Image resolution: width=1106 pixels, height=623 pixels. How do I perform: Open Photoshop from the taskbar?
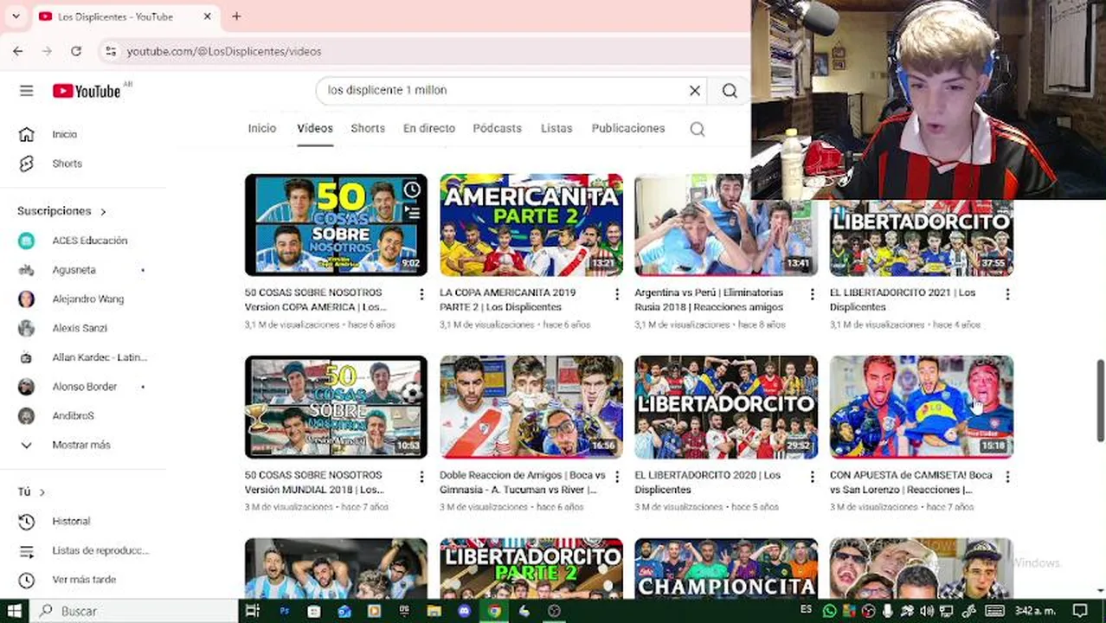point(284,611)
